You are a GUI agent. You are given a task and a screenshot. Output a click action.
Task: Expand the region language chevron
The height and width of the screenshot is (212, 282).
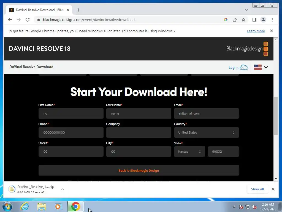tap(266, 67)
